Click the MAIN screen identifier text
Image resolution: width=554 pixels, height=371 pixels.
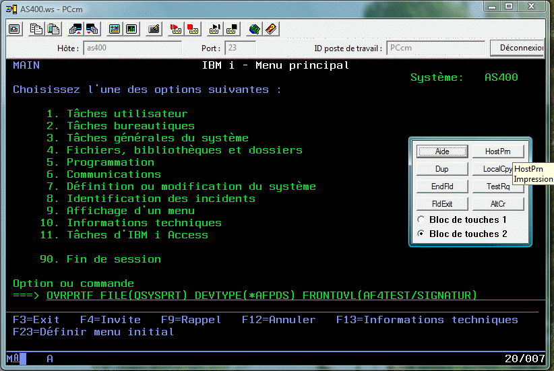point(26,65)
